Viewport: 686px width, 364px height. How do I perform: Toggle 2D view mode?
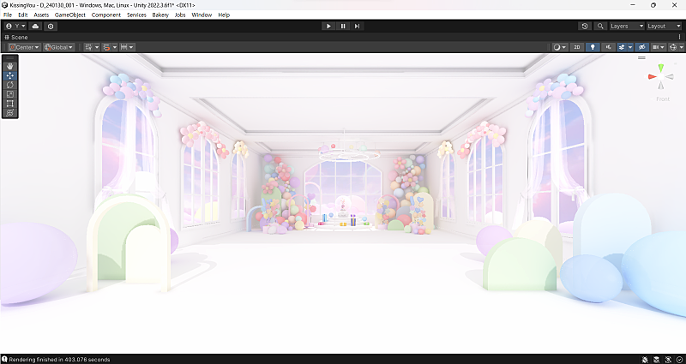[x=577, y=47]
